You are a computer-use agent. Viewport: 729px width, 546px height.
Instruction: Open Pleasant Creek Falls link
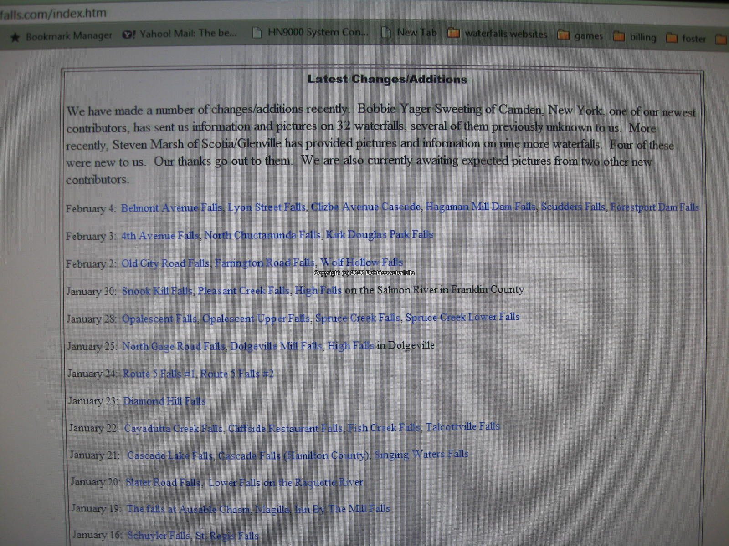(x=244, y=290)
